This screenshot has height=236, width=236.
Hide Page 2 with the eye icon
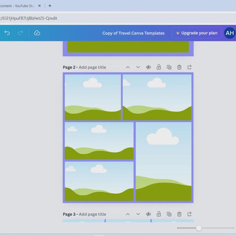(x=148, y=67)
